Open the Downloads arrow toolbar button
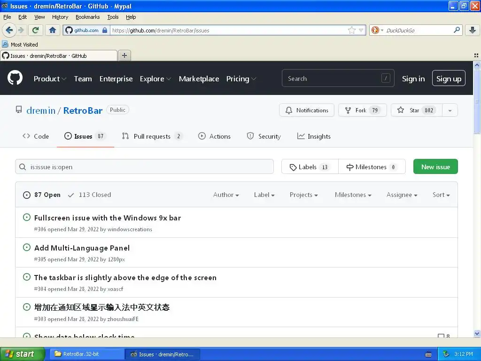Image resolution: width=481 pixels, height=361 pixels. pyautogui.click(x=473, y=30)
